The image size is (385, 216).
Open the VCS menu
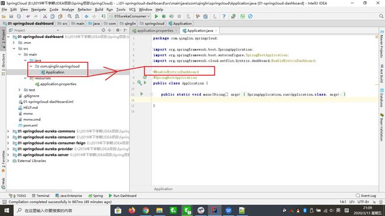[132, 9]
